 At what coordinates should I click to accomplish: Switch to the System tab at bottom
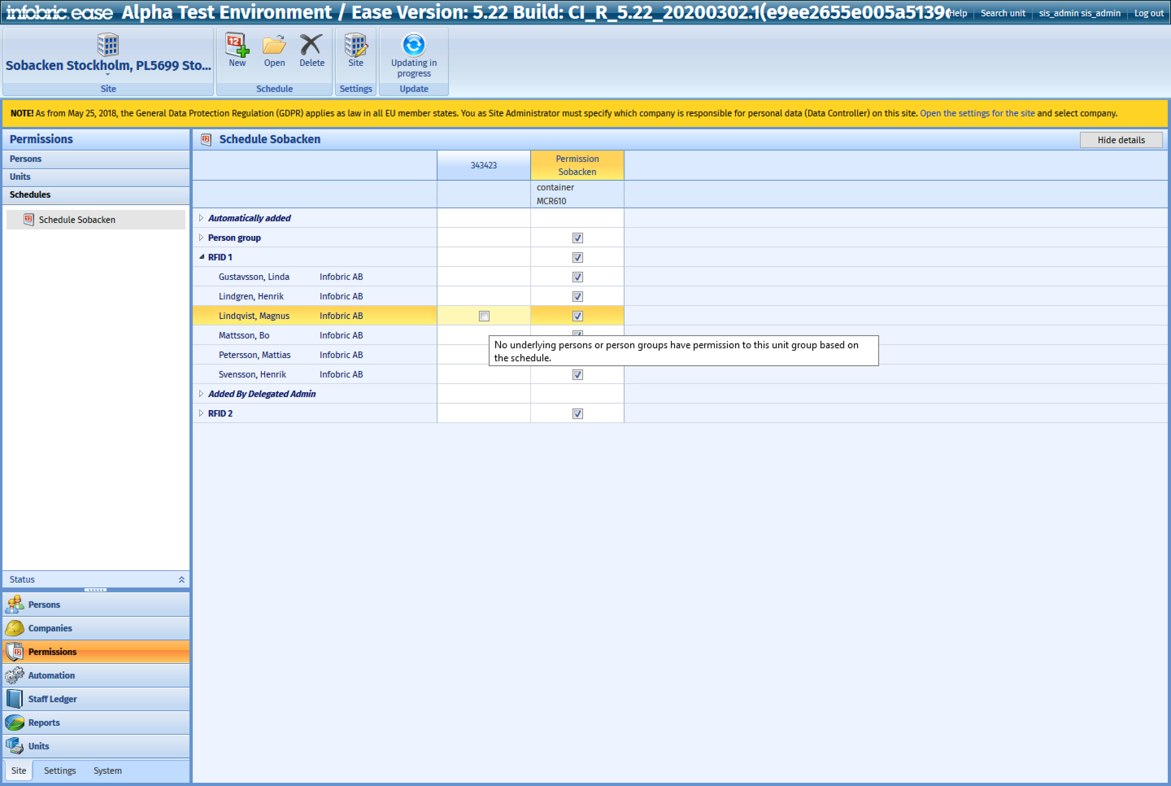(x=108, y=771)
